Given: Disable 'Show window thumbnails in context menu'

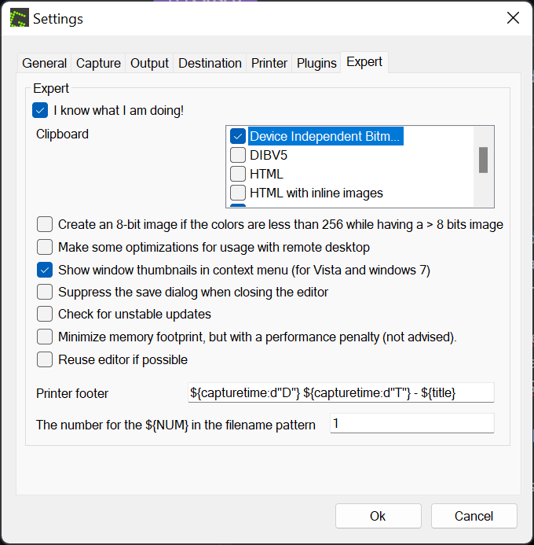Looking at the screenshot, I should [x=45, y=270].
